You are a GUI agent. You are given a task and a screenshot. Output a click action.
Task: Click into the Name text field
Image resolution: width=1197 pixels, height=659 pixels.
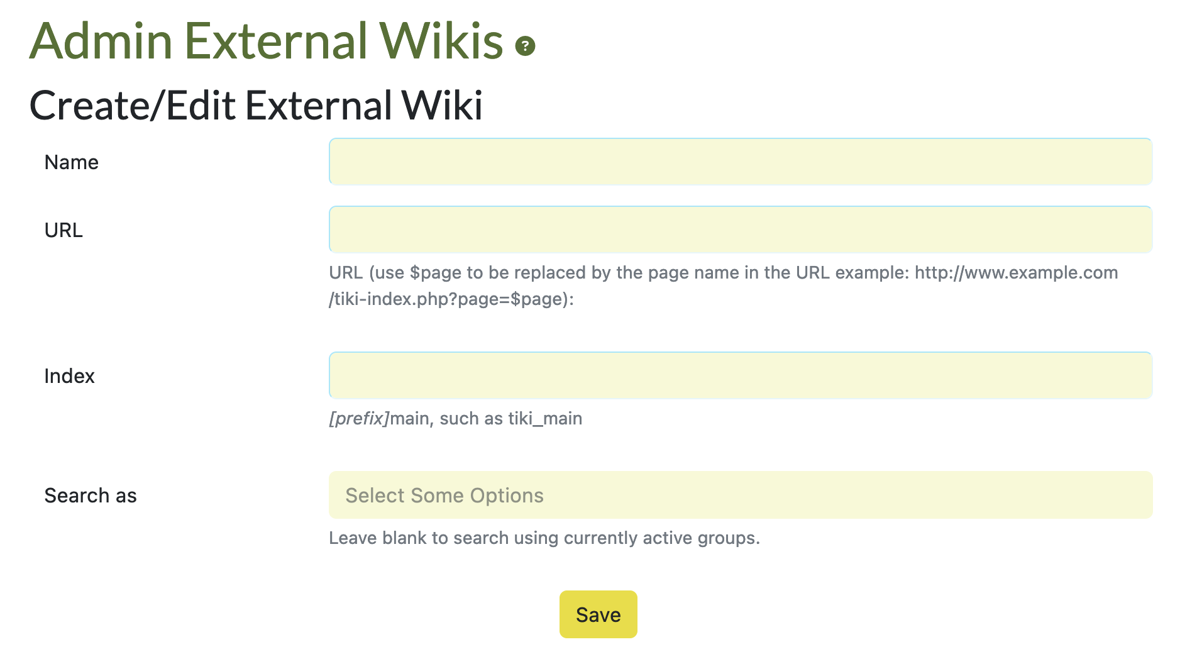point(741,162)
